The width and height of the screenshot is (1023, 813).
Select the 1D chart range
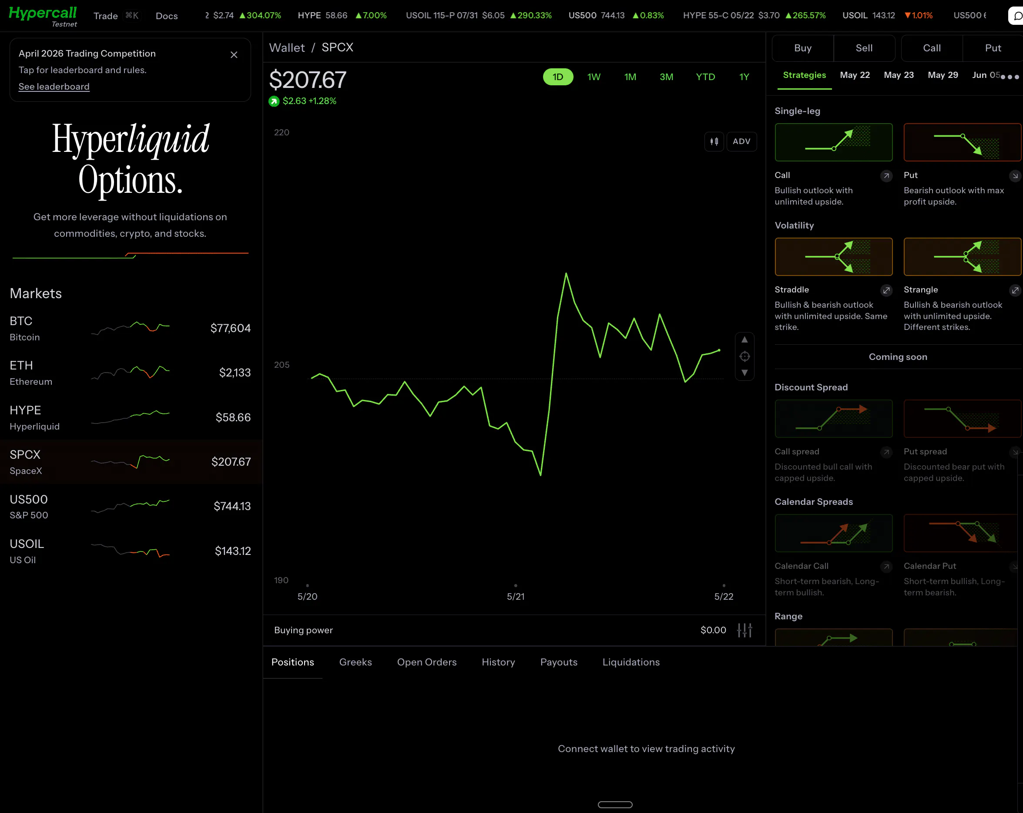(558, 77)
